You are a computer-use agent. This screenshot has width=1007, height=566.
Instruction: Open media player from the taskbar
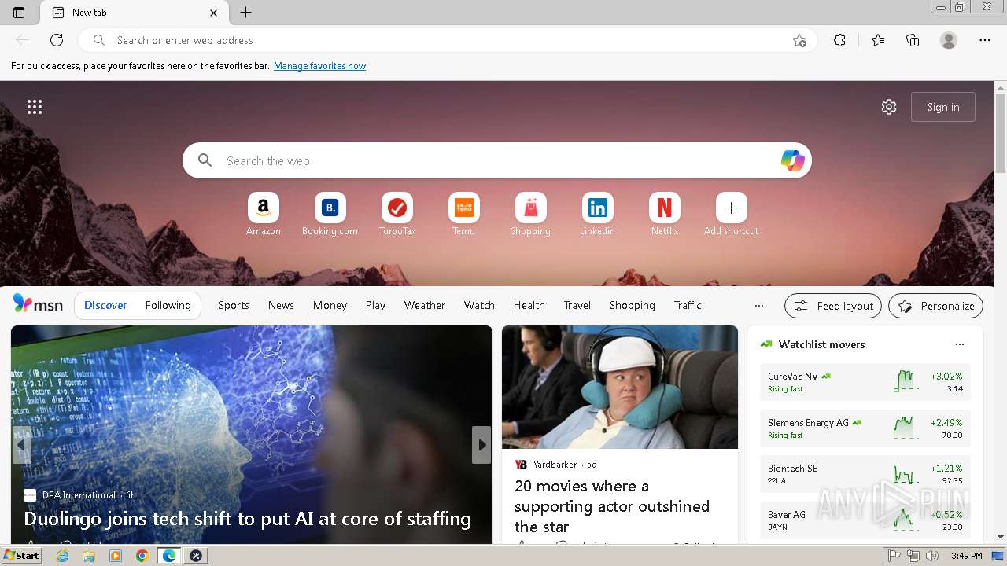pos(116,556)
